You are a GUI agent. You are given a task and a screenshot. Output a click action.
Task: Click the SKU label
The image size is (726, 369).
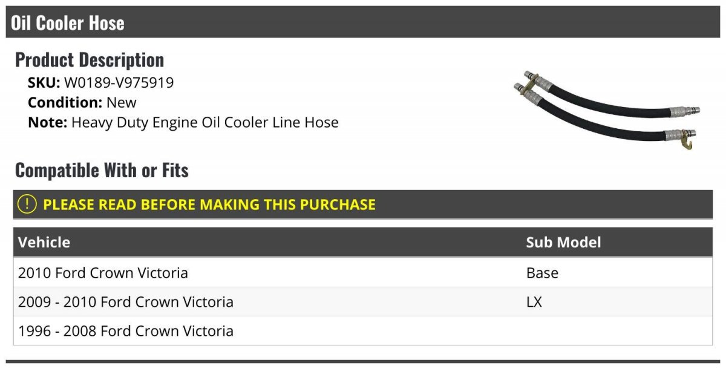pyautogui.click(x=44, y=83)
